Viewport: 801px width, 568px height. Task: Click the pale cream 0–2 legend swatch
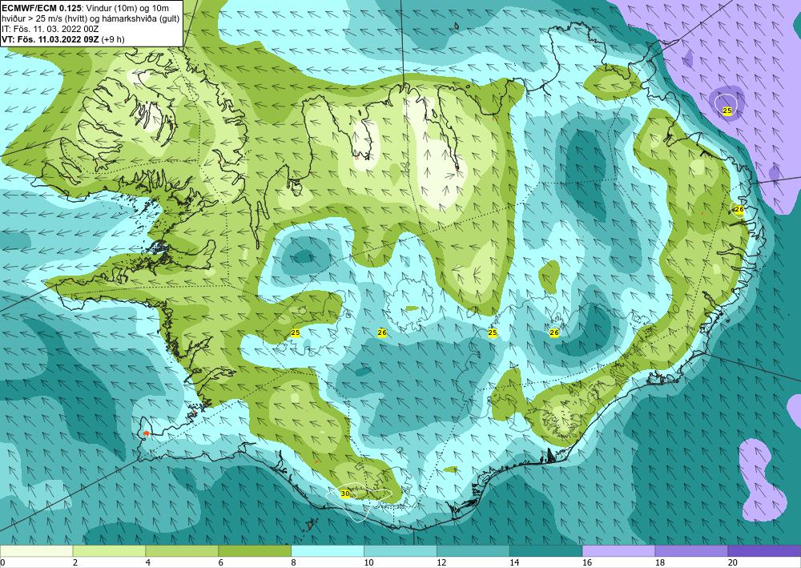(36, 551)
